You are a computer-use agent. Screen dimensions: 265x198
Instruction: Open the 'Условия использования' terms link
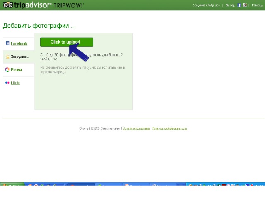(136, 128)
